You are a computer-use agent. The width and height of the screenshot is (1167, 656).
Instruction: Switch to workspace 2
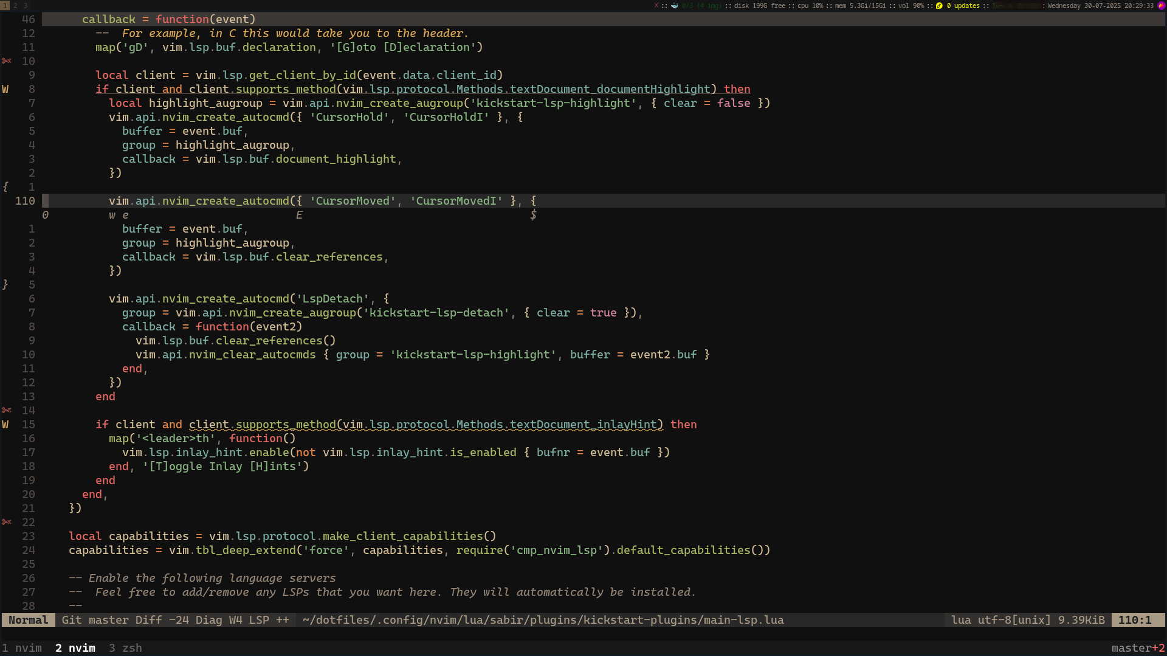tap(15, 5)
